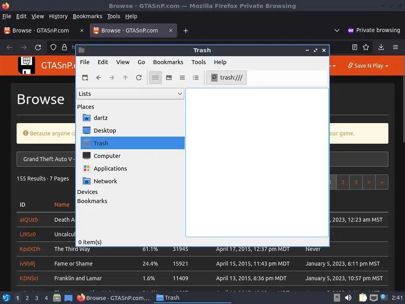The image size is (405, 304).
Task: Click the volume speaker tray icon
Action: [x=348, y=298]
